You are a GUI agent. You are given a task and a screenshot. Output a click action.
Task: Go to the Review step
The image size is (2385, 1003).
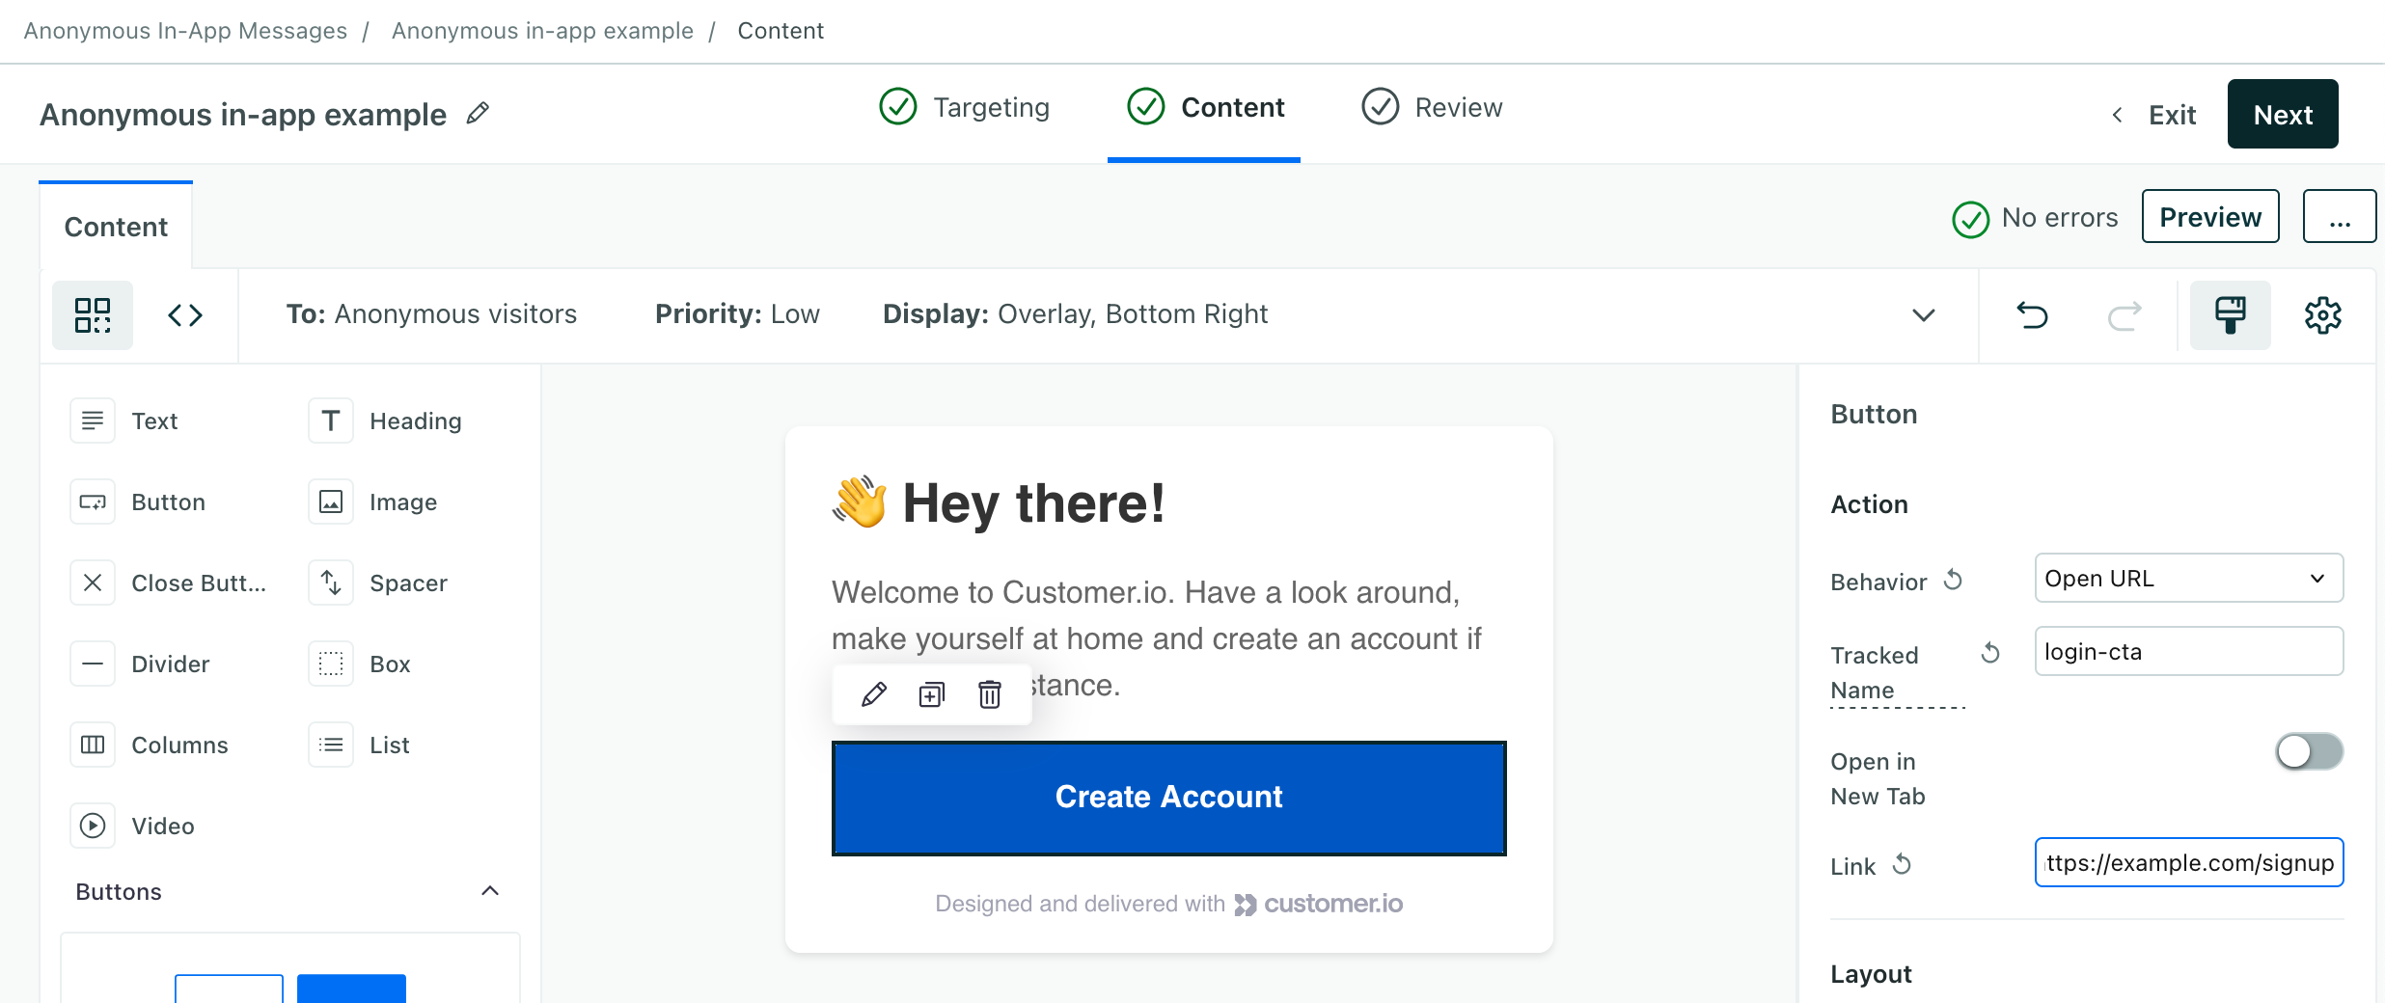click(1432, 107)
